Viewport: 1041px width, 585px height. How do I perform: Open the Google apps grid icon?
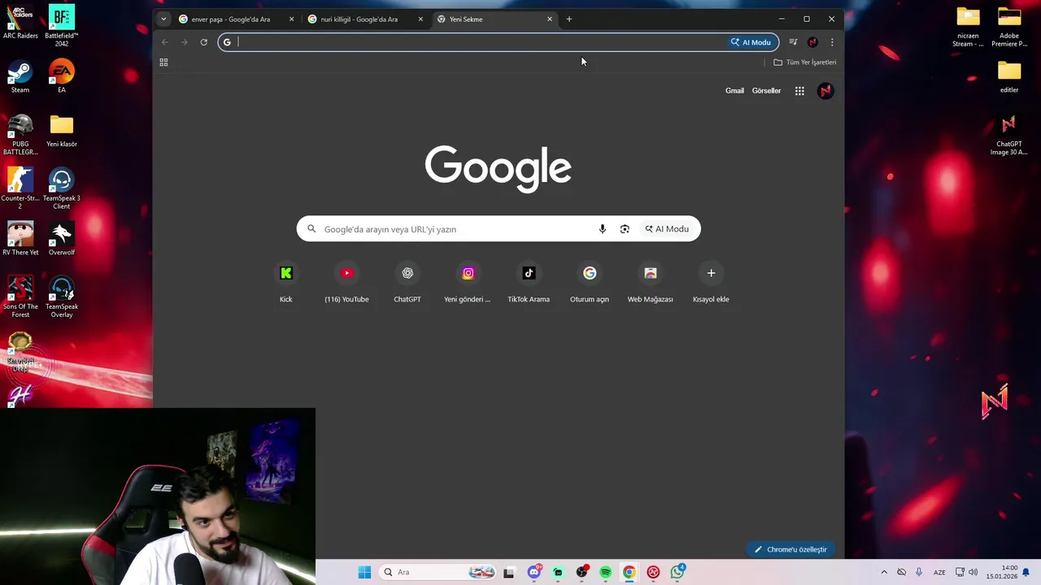click(799, 91)
